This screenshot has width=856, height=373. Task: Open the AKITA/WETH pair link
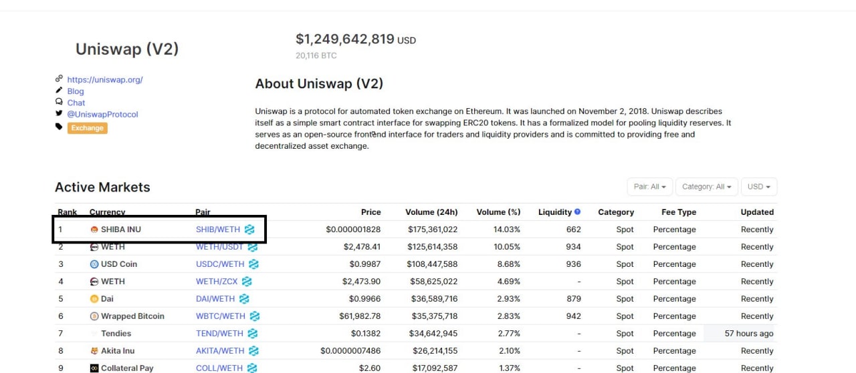click(x=220, y=351)
